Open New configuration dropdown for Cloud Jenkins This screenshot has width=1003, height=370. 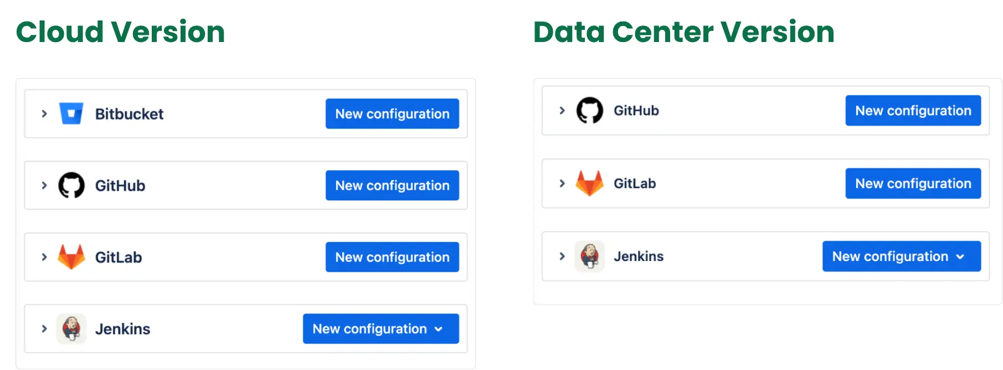click(380, 329)
